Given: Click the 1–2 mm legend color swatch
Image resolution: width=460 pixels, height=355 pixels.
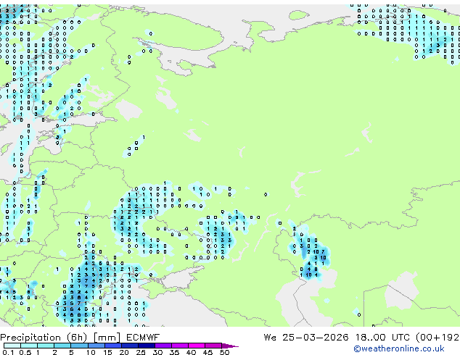Looking at the screenshot, I should pos(46,346).
